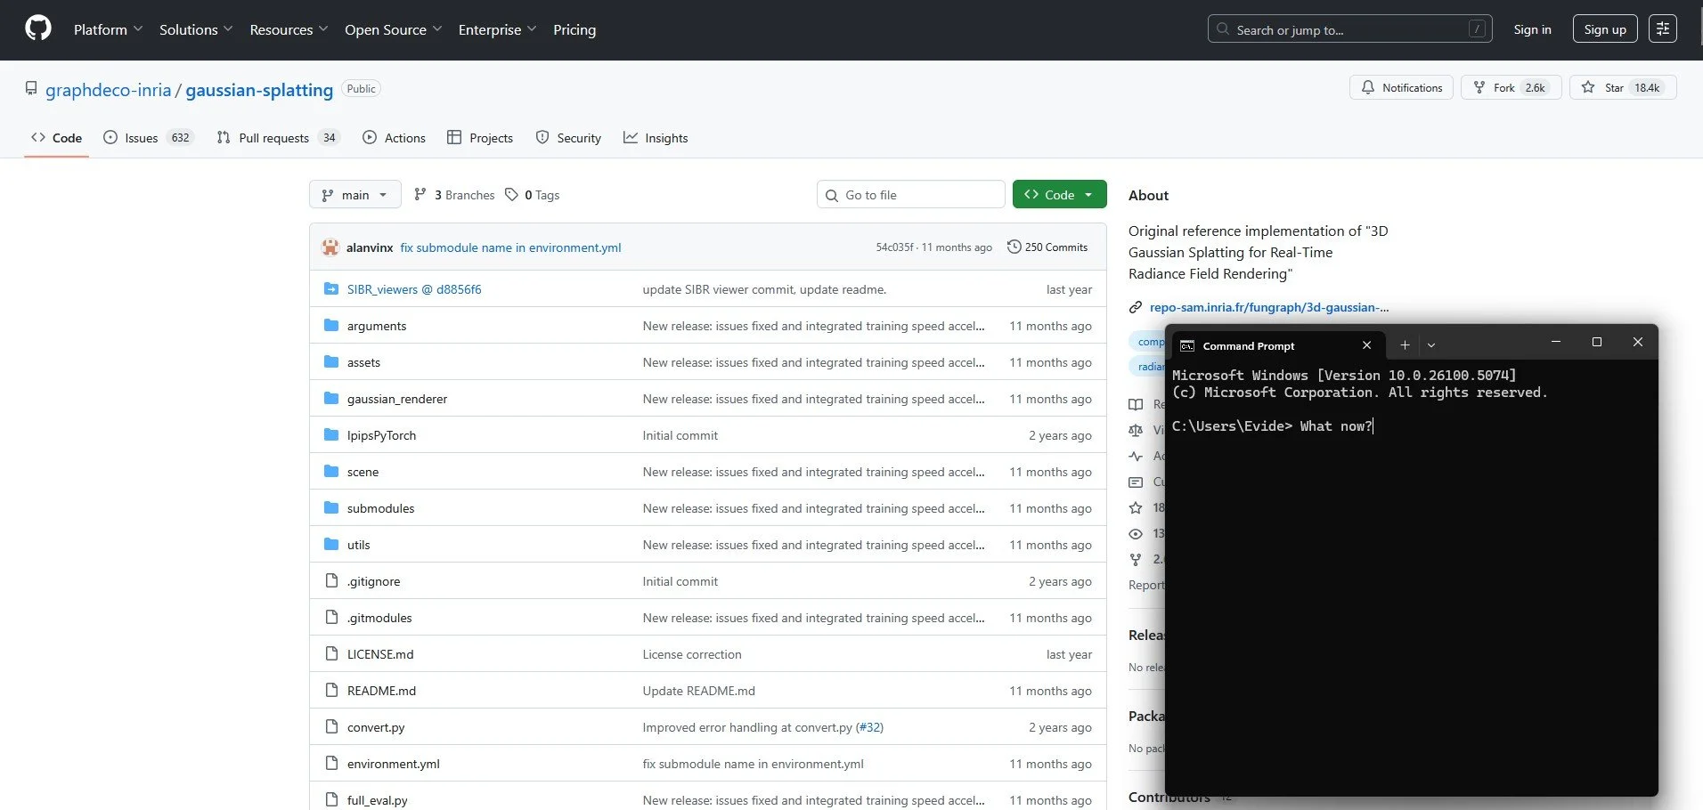Open the convert.py file icon
The width and height of the screenshot is (1703, 810).
331,727
